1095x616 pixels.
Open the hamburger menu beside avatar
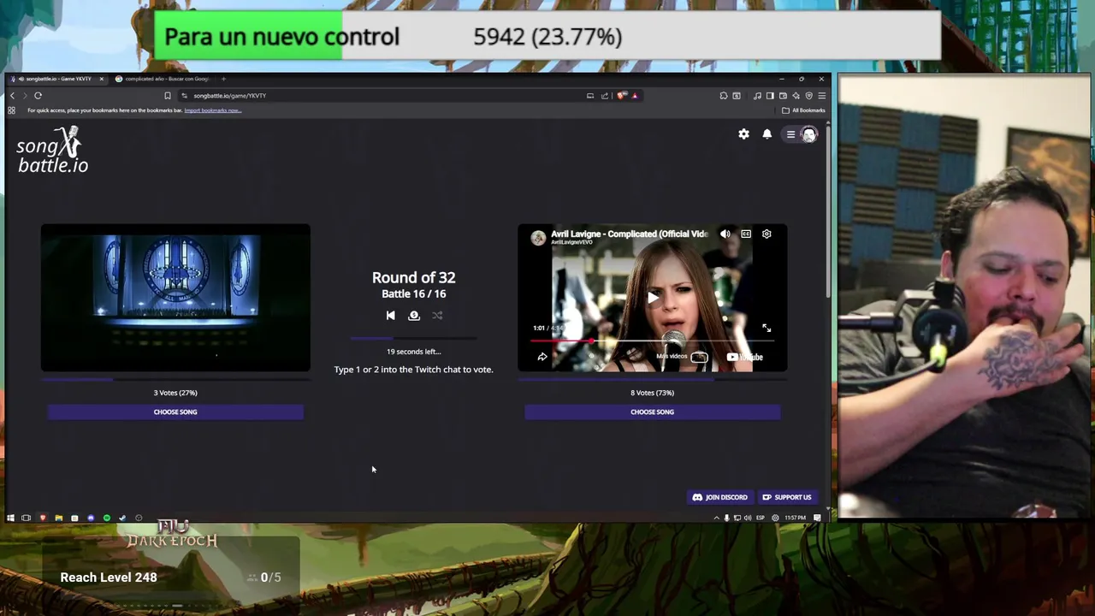[790, 134]
